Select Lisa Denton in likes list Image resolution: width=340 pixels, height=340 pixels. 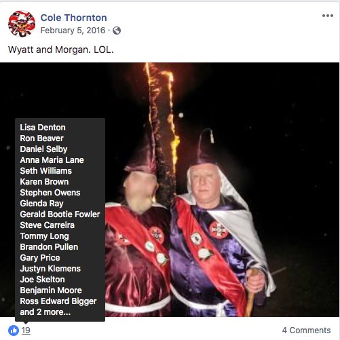[x=43, y=128]
